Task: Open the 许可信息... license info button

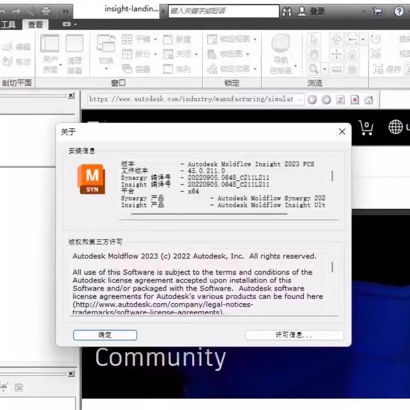Action: (294, 335)
